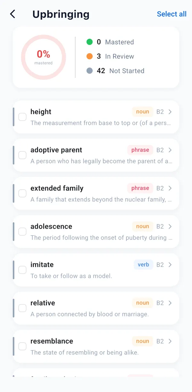
Task: Open imitate entry using its arrow
Action: pos(170,265)
